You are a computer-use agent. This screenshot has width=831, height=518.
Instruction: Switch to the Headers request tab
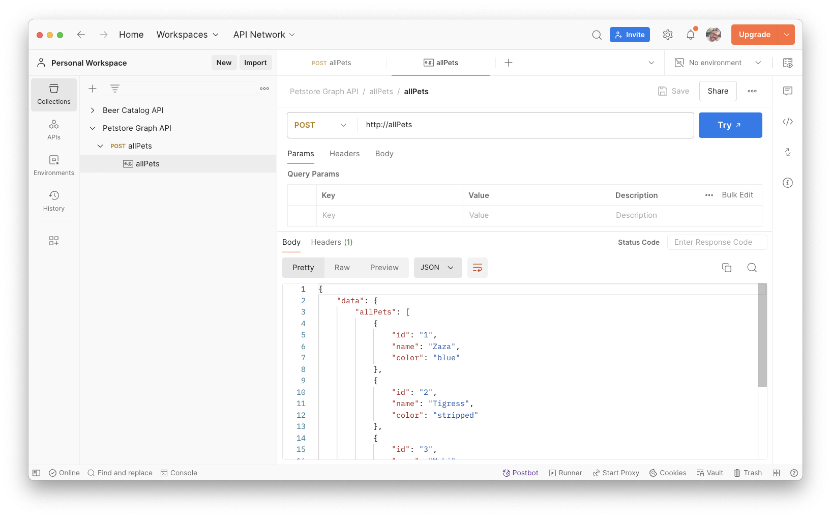pos(344,154)
